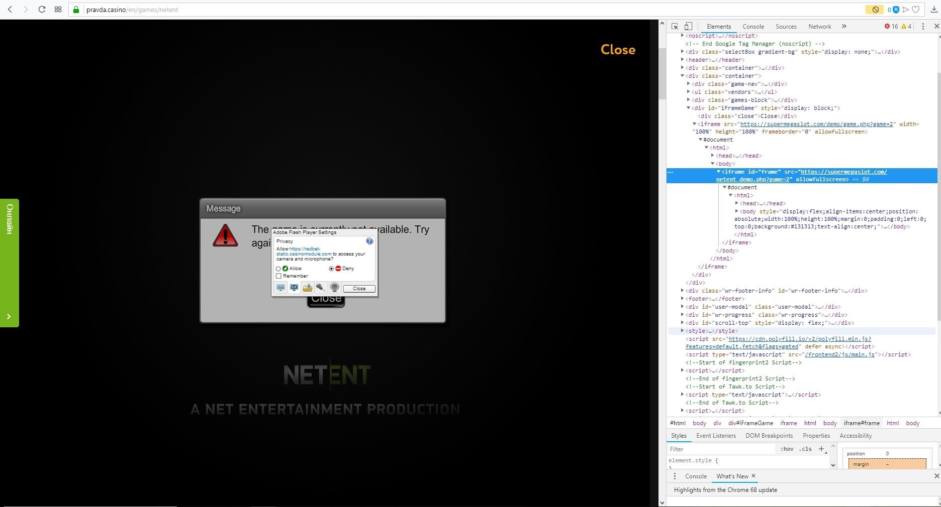Select the Allow radio button

[x=278, y=269]
